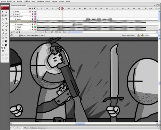Toggle visibility dot of Guard 2 layer
This screenshot has height=130, width=161.
30,14
